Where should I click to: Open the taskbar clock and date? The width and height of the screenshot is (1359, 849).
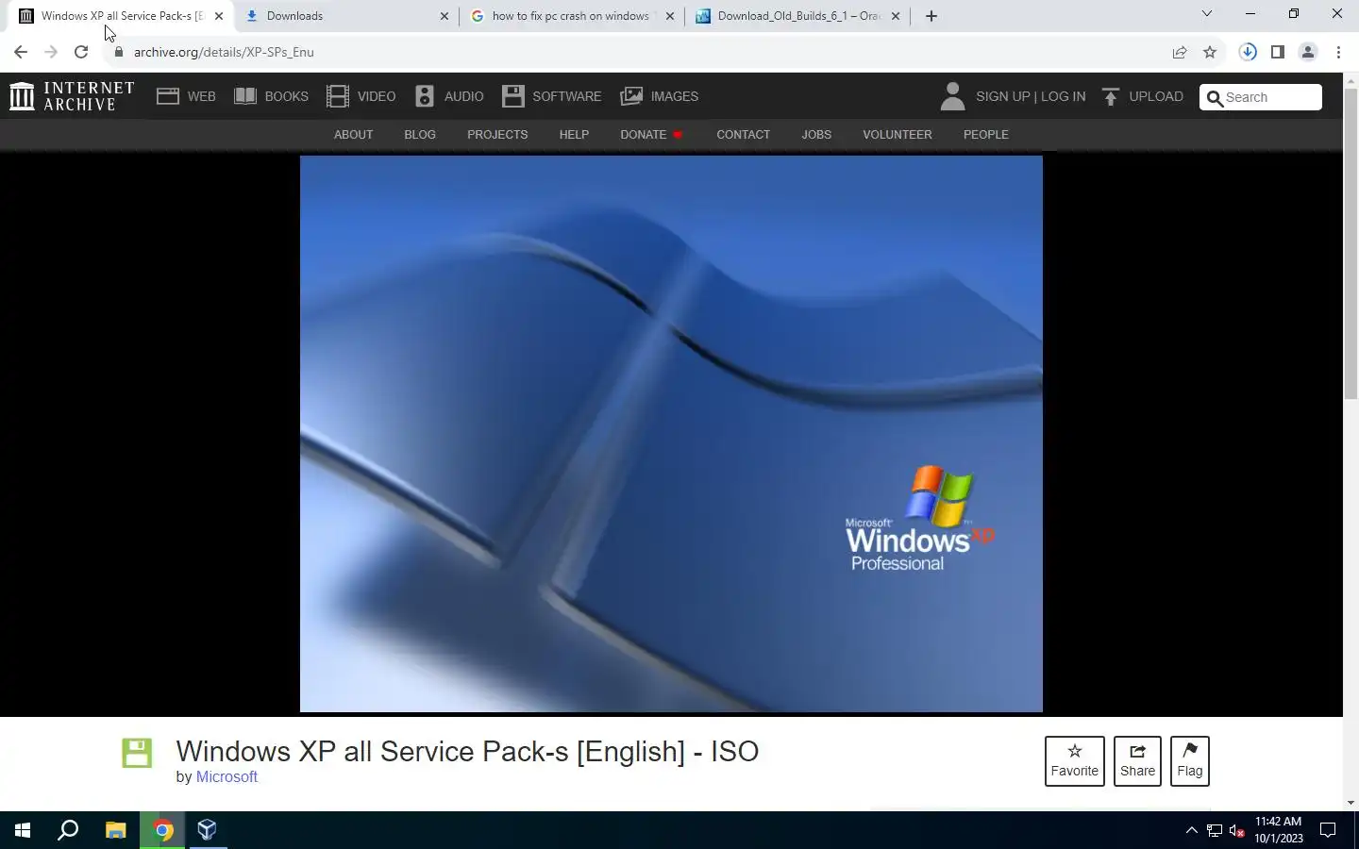pos(1279,830)
